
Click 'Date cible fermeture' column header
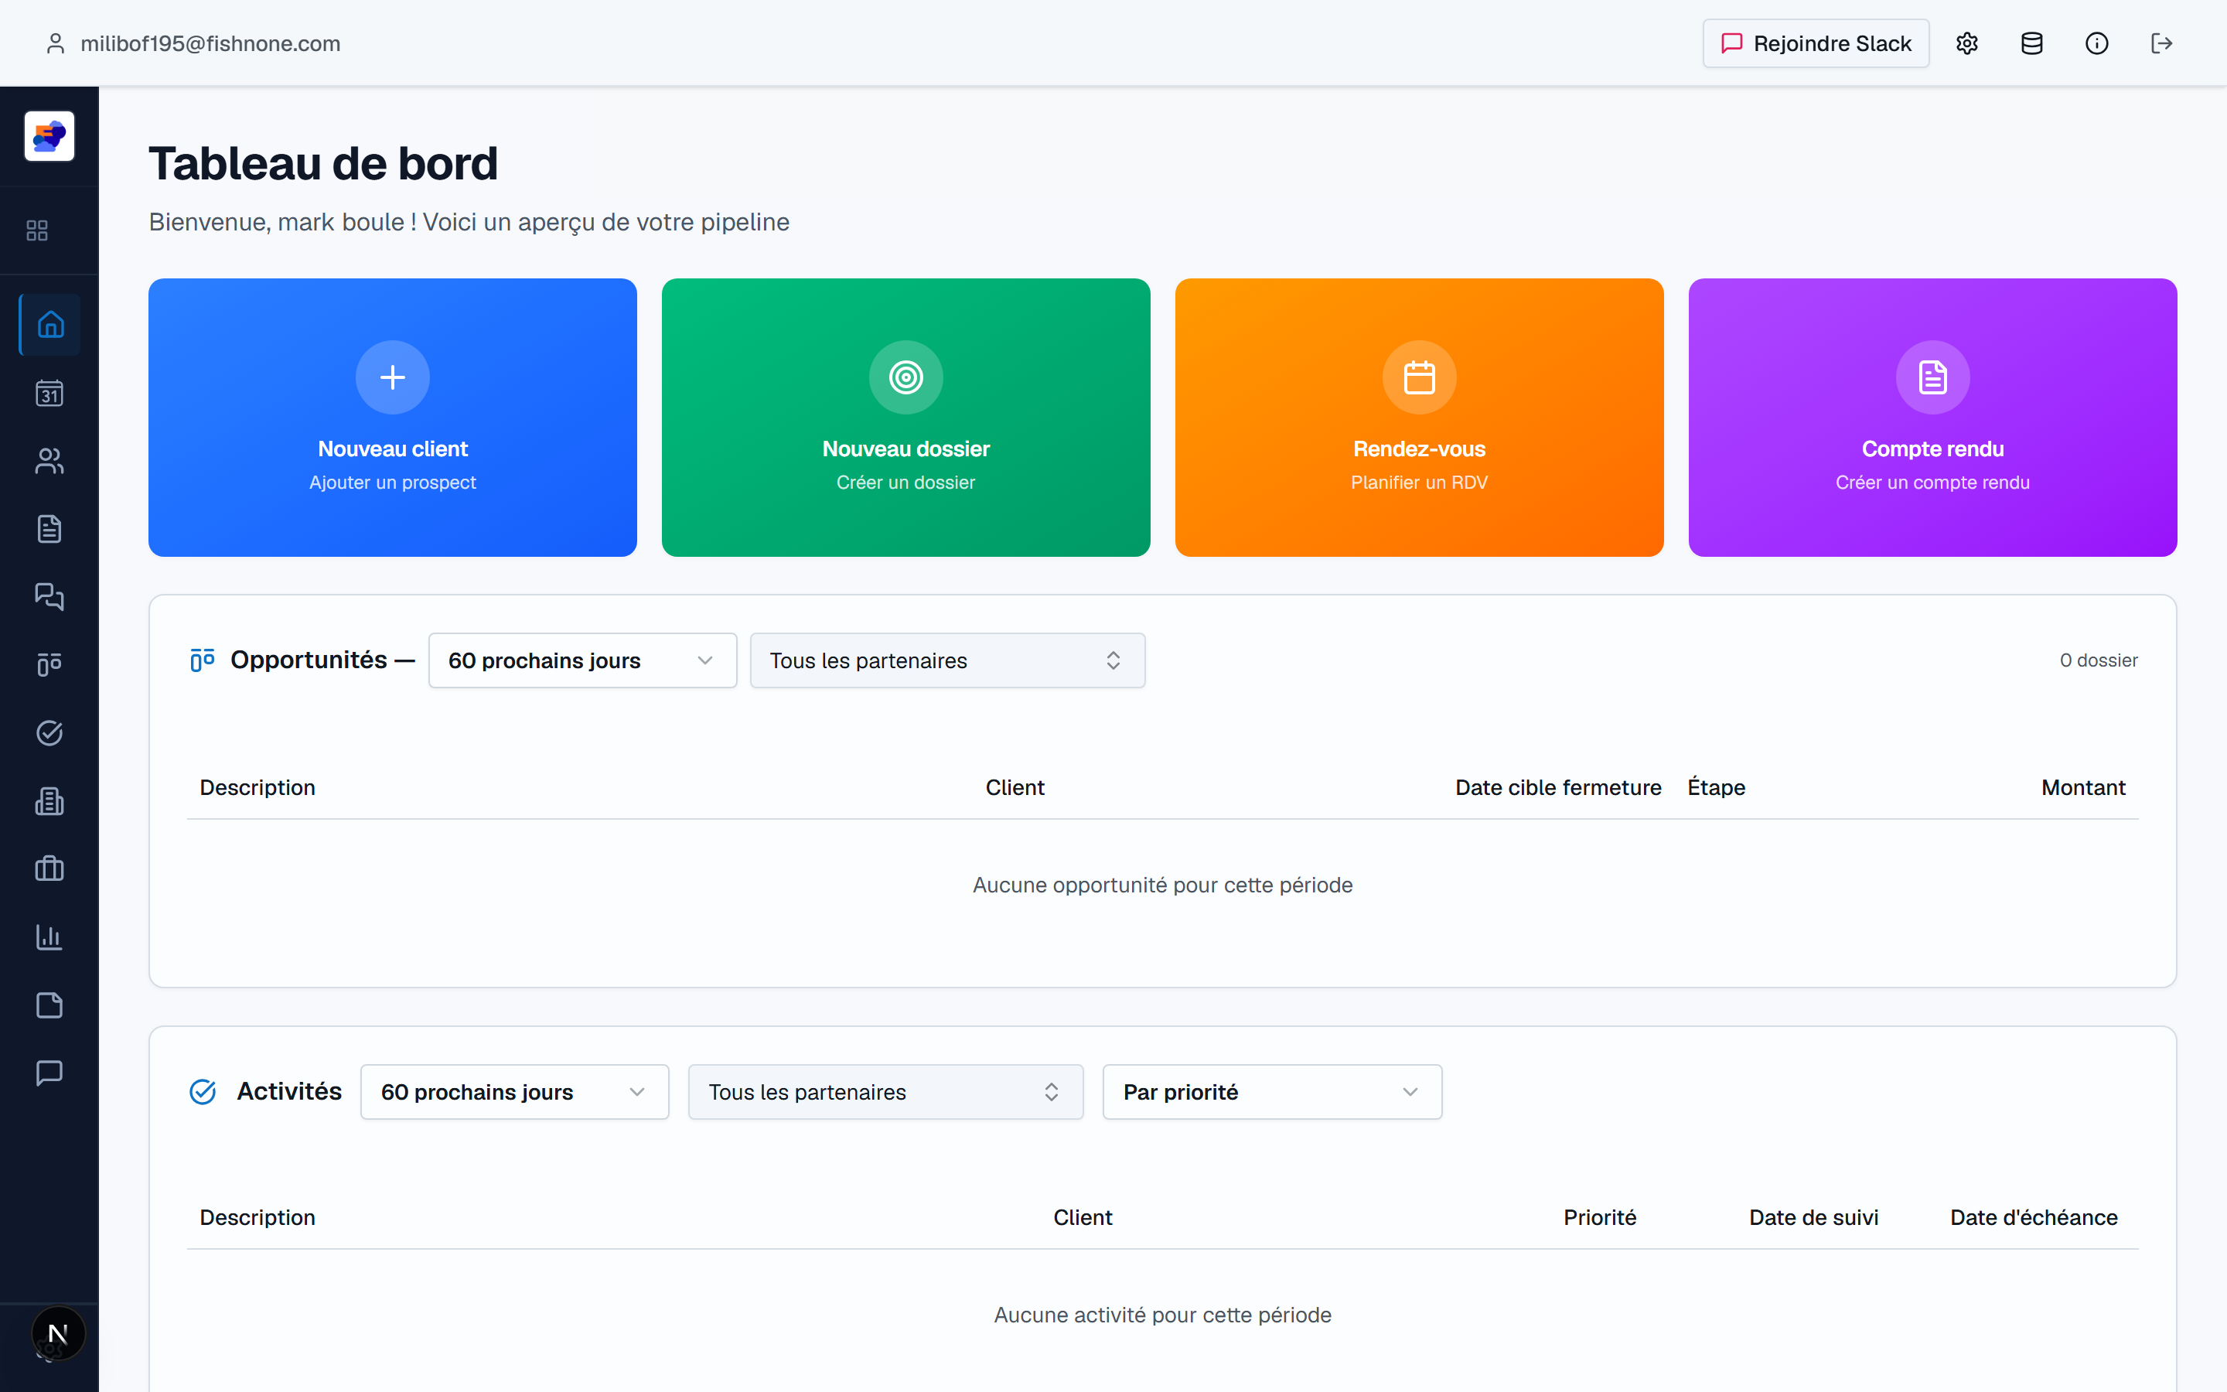pyautogui.click(x=1558, y=788)
